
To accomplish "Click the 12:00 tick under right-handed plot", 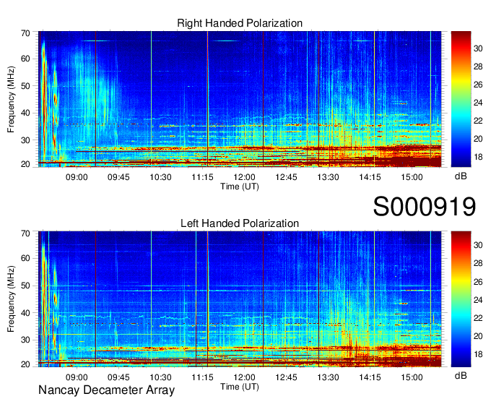I will click(x=244, y=177).
